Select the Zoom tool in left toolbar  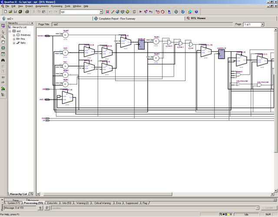coord(3,37)
